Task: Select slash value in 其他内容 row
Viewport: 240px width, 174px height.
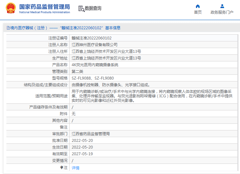Action: pos(72,121)
